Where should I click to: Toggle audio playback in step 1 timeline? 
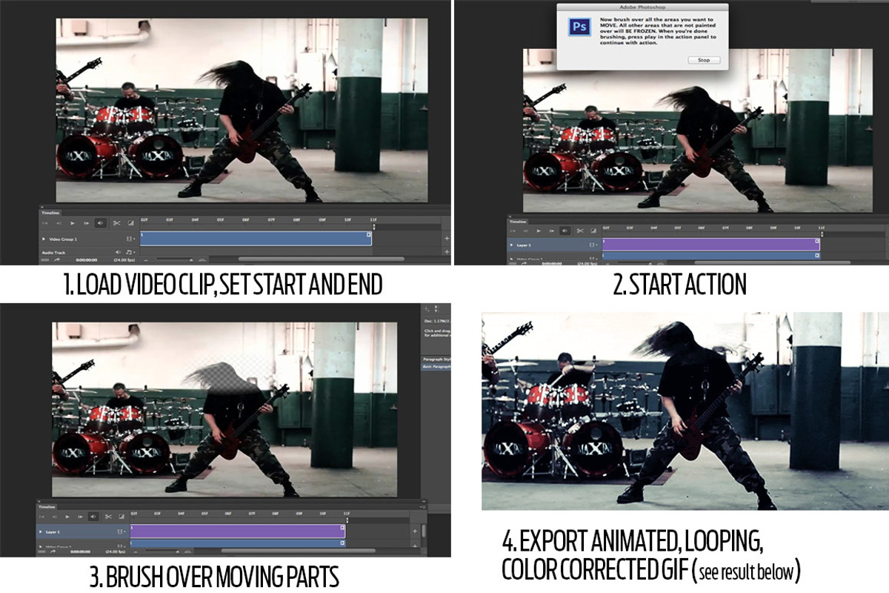(x=101, y=223)
